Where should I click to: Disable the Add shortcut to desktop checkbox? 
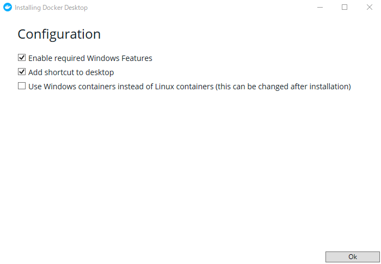22,71
